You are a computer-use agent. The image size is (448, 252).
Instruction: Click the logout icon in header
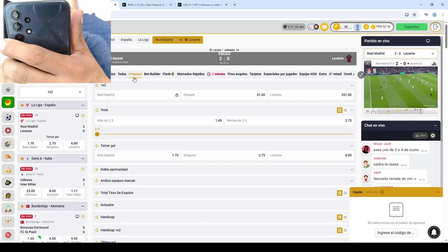point(435,27)
